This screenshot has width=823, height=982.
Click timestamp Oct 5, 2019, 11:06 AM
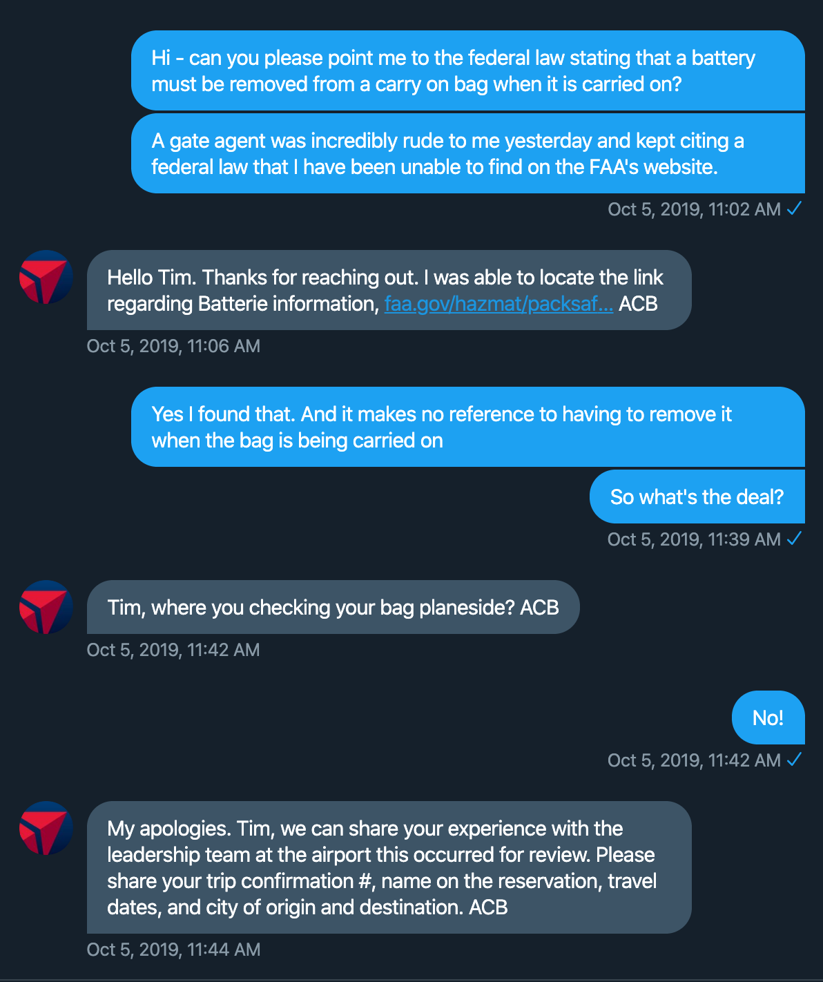pyautogui.click(x=173, y=346)
